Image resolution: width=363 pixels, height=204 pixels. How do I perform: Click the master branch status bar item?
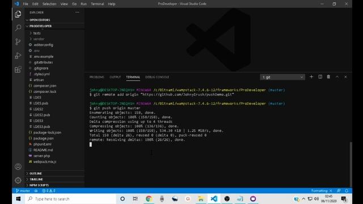point(23,191)
